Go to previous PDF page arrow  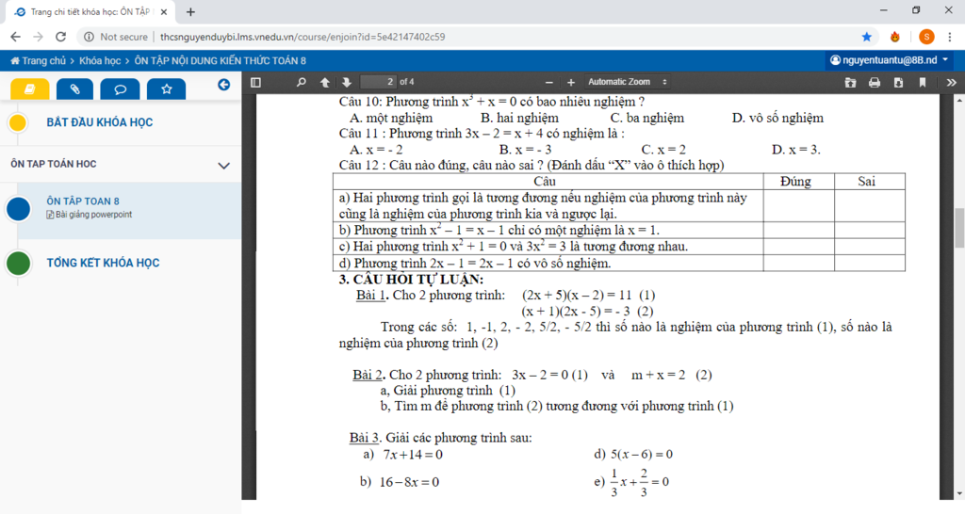coord(324,82)
